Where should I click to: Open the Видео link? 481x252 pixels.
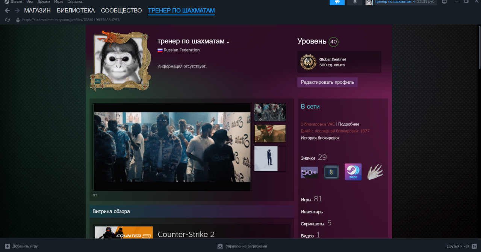307,236
